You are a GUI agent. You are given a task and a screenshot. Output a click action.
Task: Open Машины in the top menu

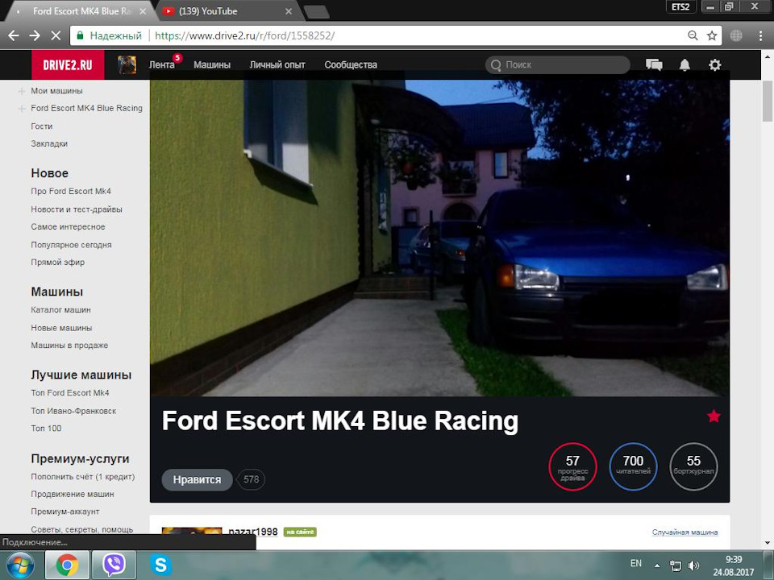click(212, 64)
